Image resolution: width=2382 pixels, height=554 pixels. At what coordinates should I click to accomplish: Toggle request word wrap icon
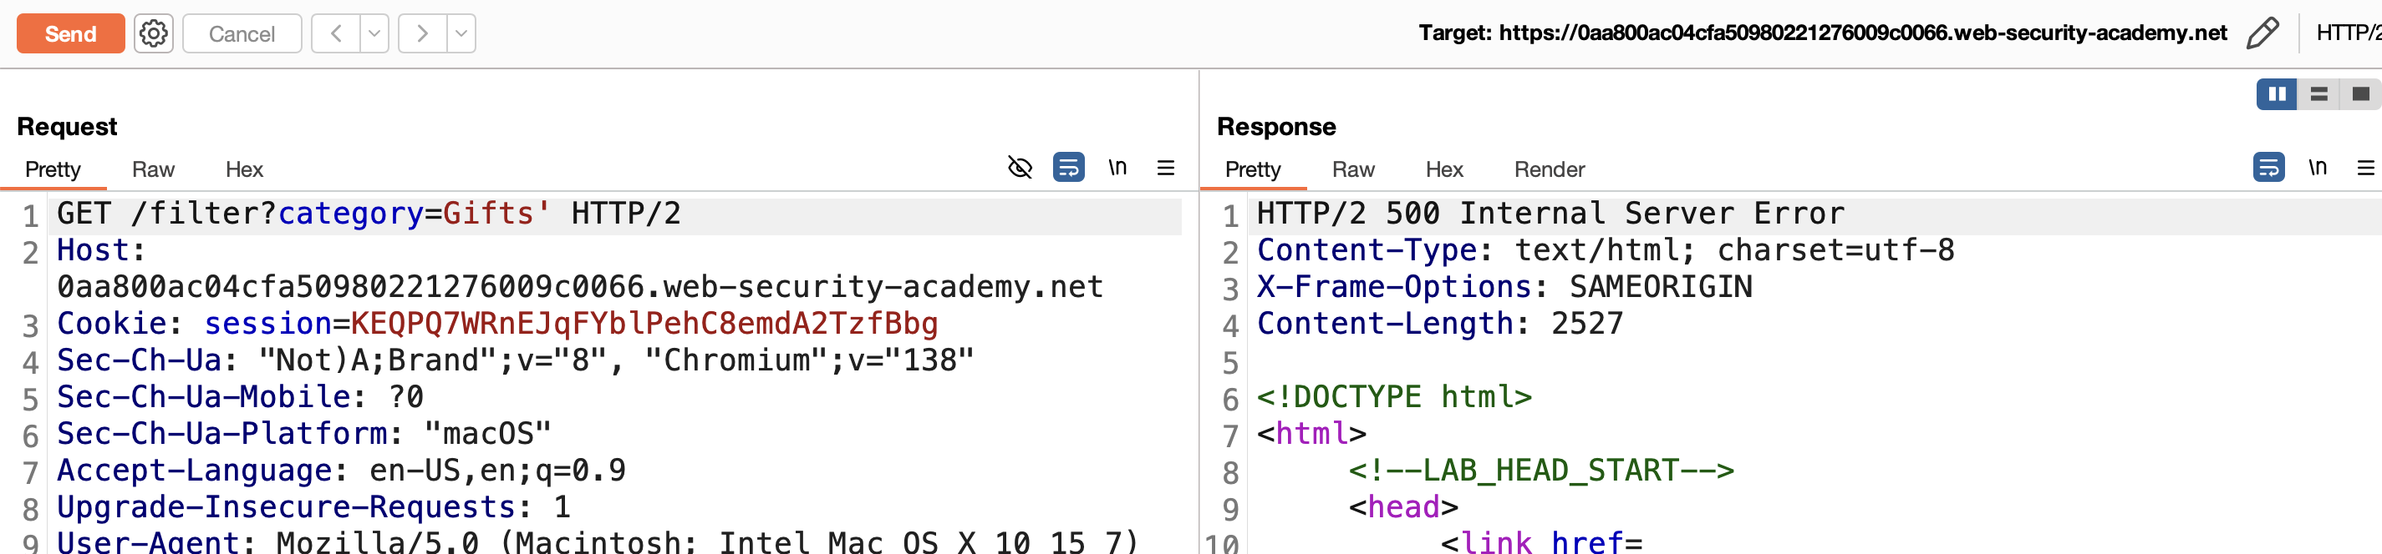(x=1069, y=167)
